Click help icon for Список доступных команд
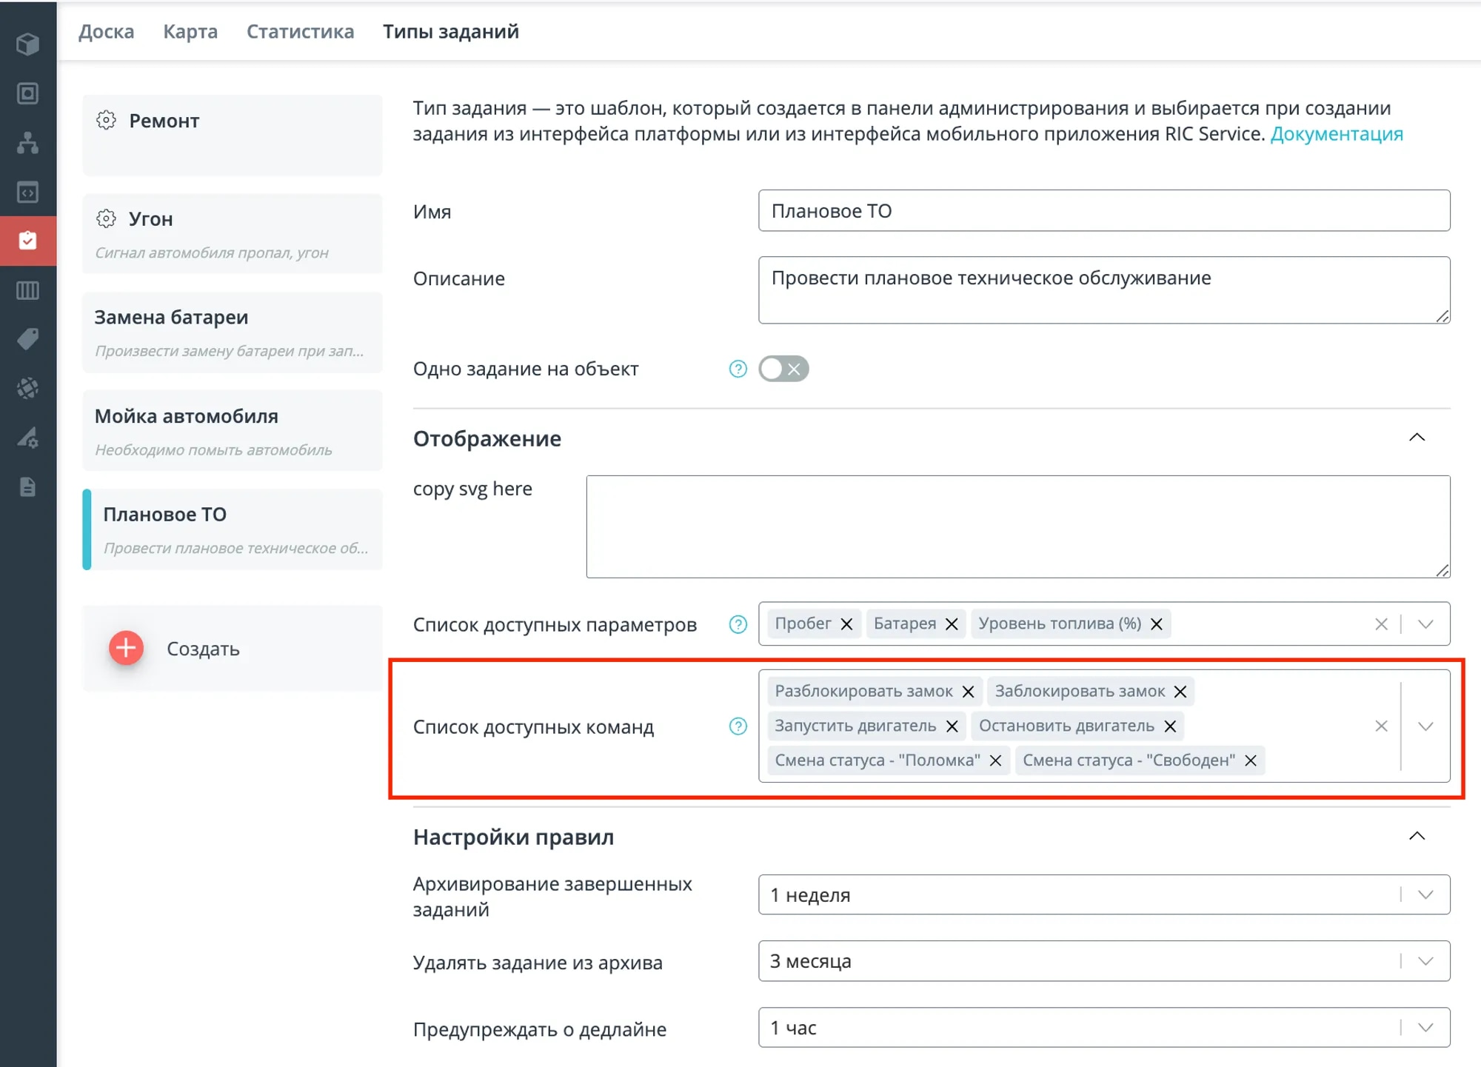1481x1067 pixels. point(738,726)
